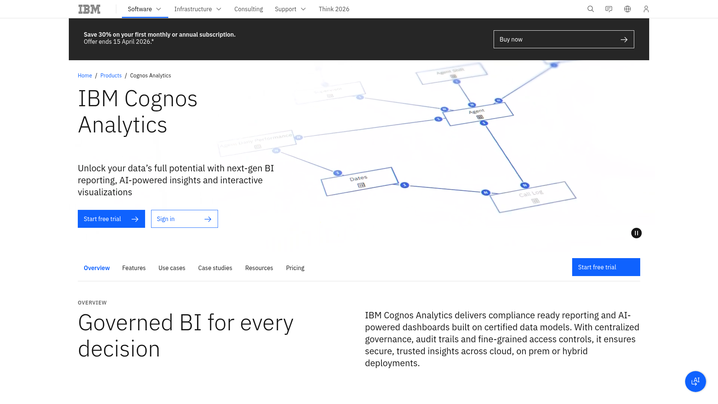Switch to the Pricing tab
The height and width of the screenshot is (404, 718).
[x=295, y=268]
